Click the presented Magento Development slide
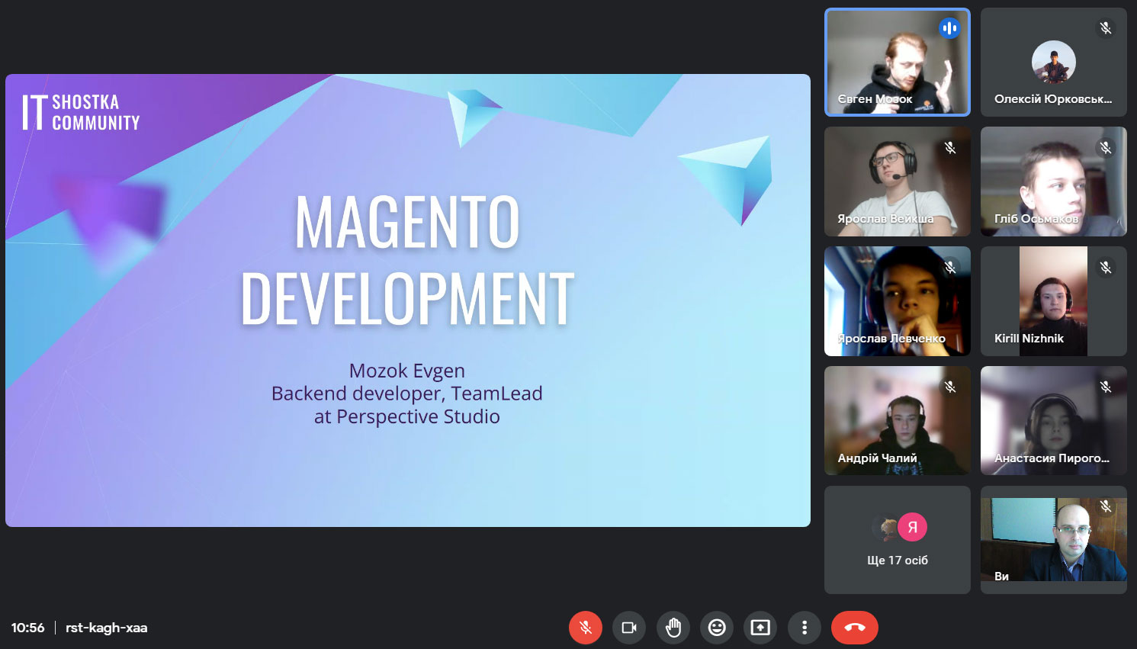Screen dimensions: 1137x649 click(408, 300)
